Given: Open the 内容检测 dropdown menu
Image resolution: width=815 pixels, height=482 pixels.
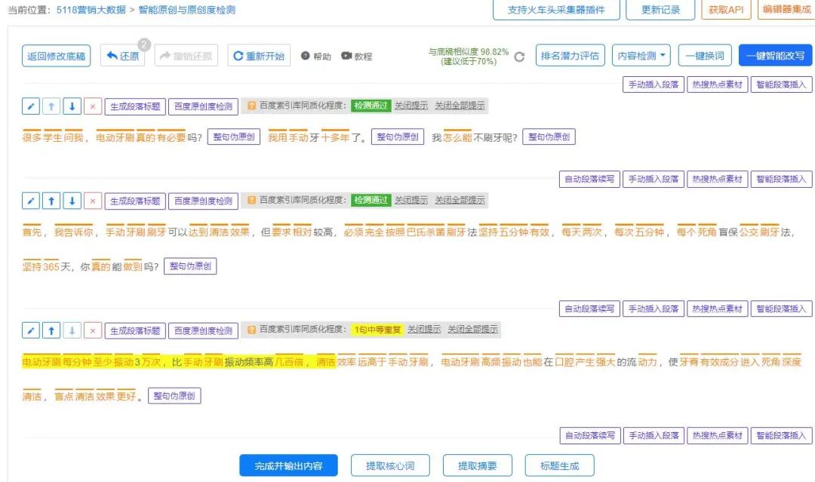Looking at the screenshot, I should click(x=640, y=56).
